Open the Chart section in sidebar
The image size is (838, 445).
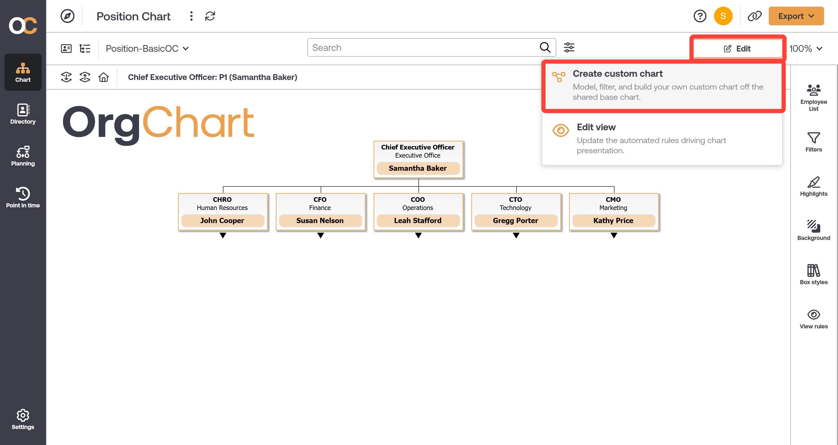click(23, 72)
